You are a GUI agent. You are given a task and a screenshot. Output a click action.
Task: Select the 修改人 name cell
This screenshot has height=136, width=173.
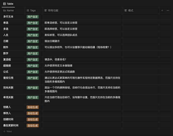tap(13, 113)
